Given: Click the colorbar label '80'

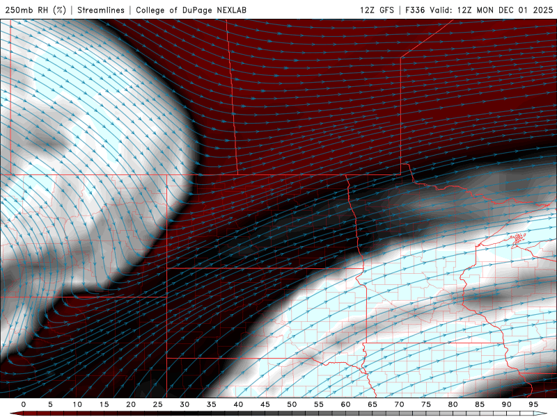Looking at the screenshot, I should click(x=453, y=404).
